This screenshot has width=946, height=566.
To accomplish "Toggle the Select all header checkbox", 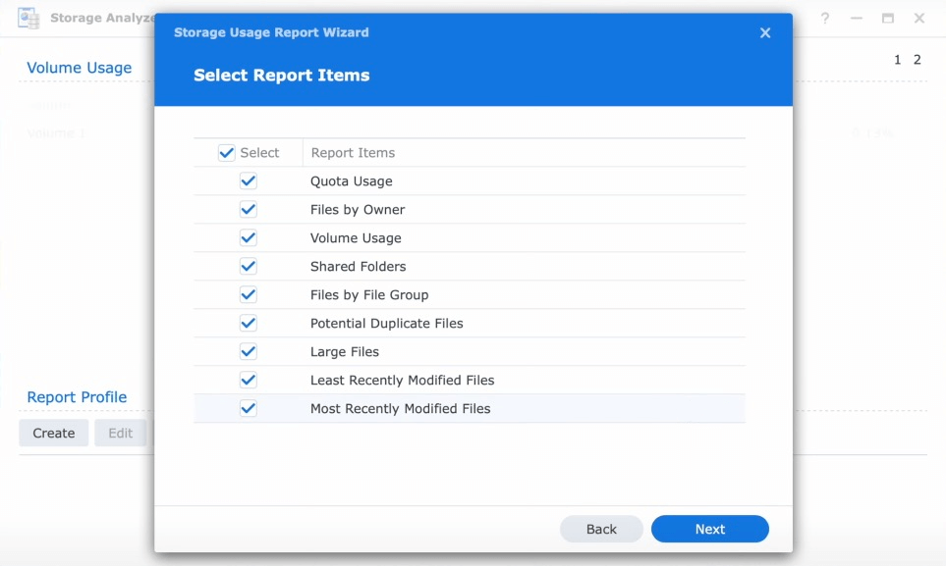I will coord(227,153).
